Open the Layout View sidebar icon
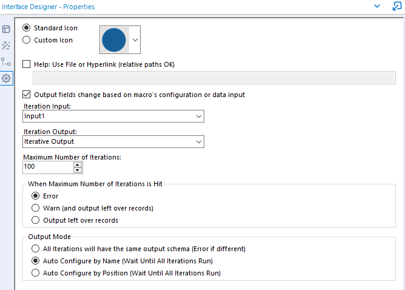The height and width of the screenshot is (290, 405). coord(6,29)
